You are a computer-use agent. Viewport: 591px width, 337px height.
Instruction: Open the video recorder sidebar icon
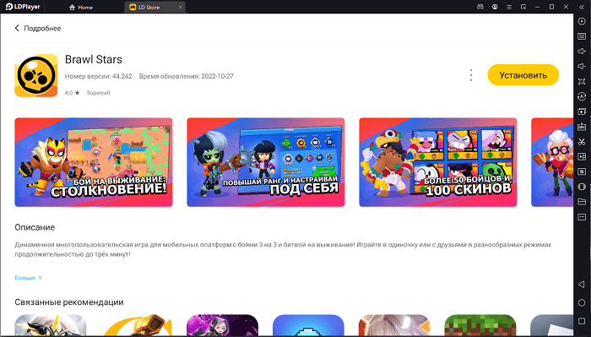point(582,157)
